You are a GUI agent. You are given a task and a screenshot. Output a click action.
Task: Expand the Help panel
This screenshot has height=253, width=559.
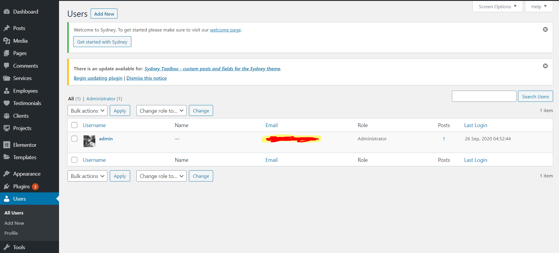click(539, 6)
